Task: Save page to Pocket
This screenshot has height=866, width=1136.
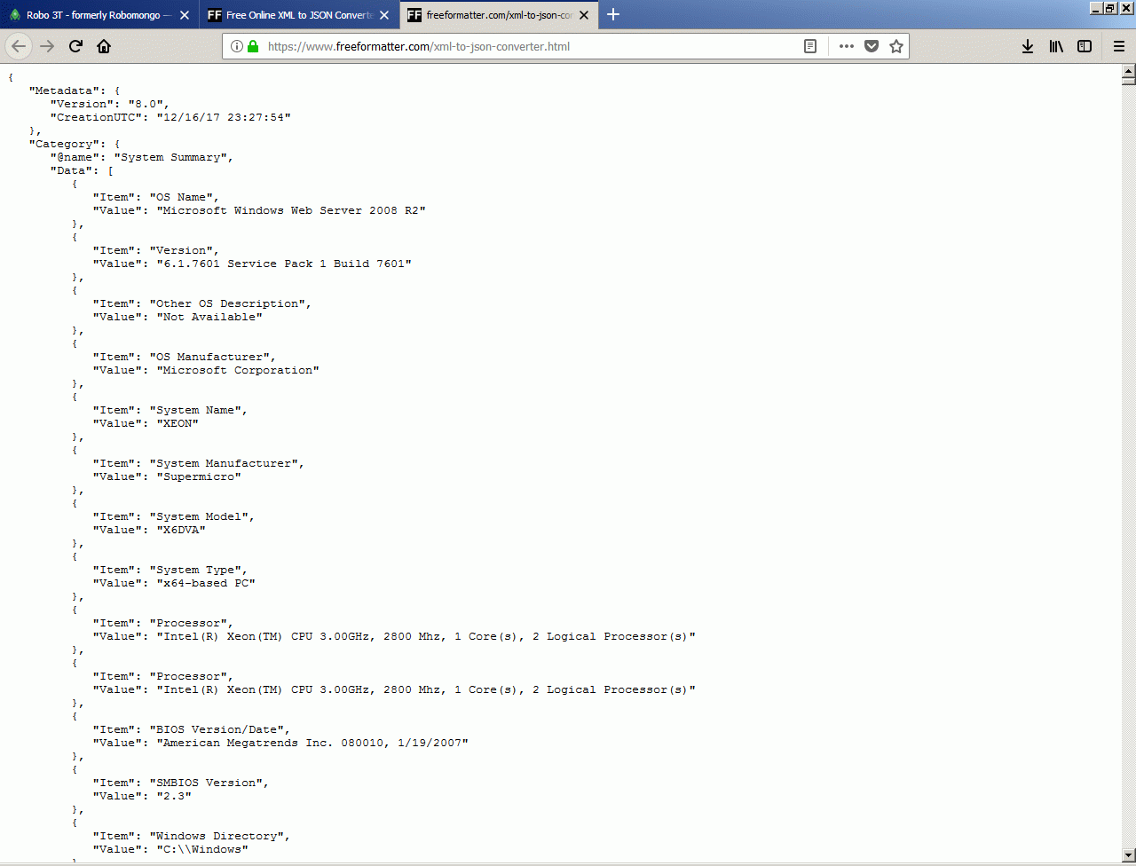Action: [x=872, y=46]
